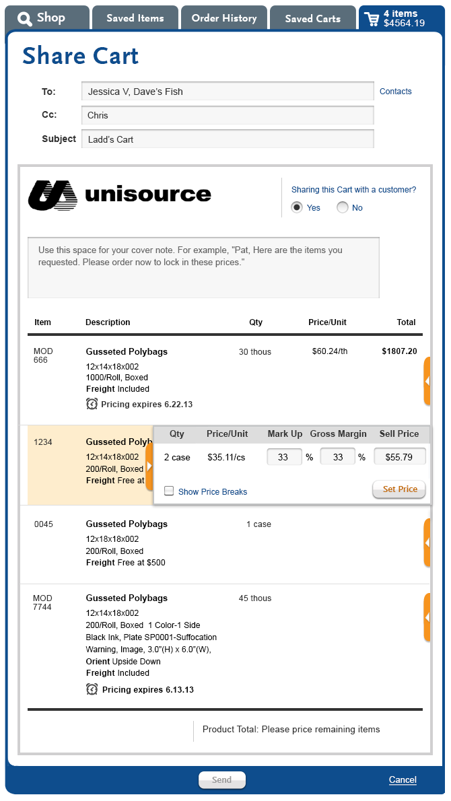Expand pricing panel for MOD 7744 row
This screenshot has height=801, width=451.
point(427,617)
